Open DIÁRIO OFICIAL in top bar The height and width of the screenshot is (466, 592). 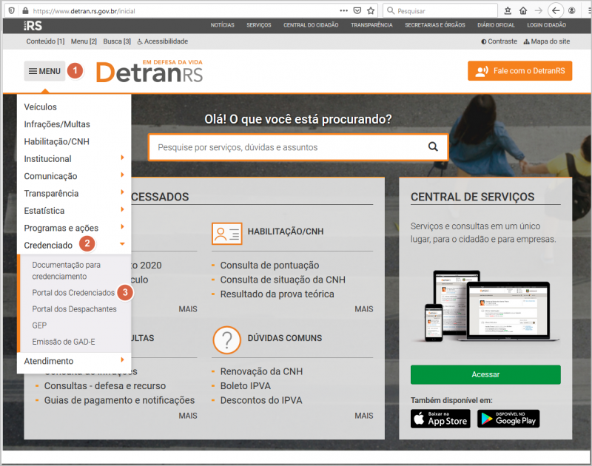point(496,25)
